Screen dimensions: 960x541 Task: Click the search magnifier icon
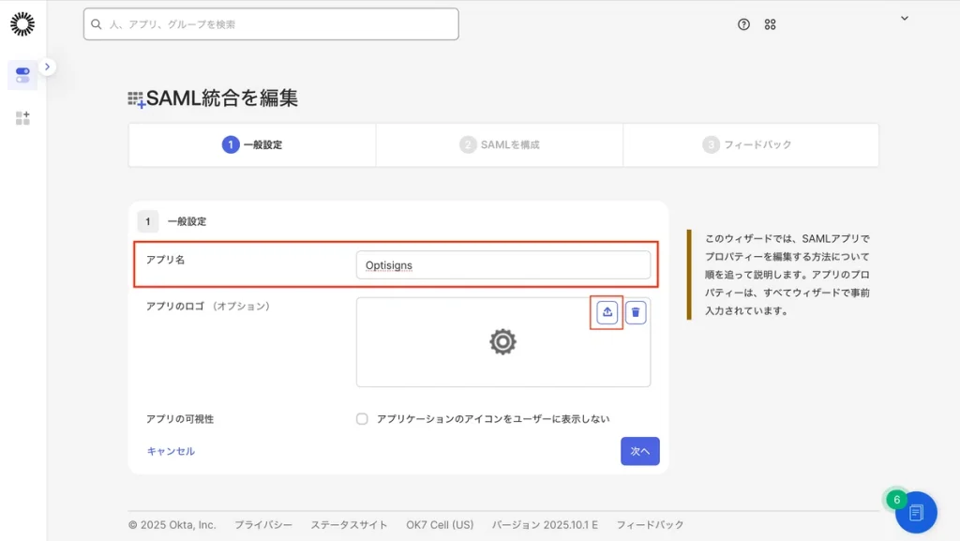click(x=97, y=24)
